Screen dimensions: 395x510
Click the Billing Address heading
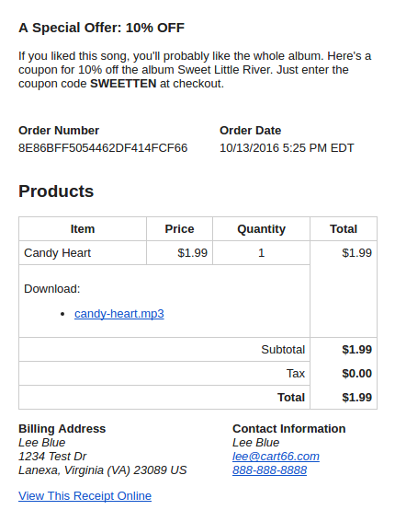[x=62, y=429]
